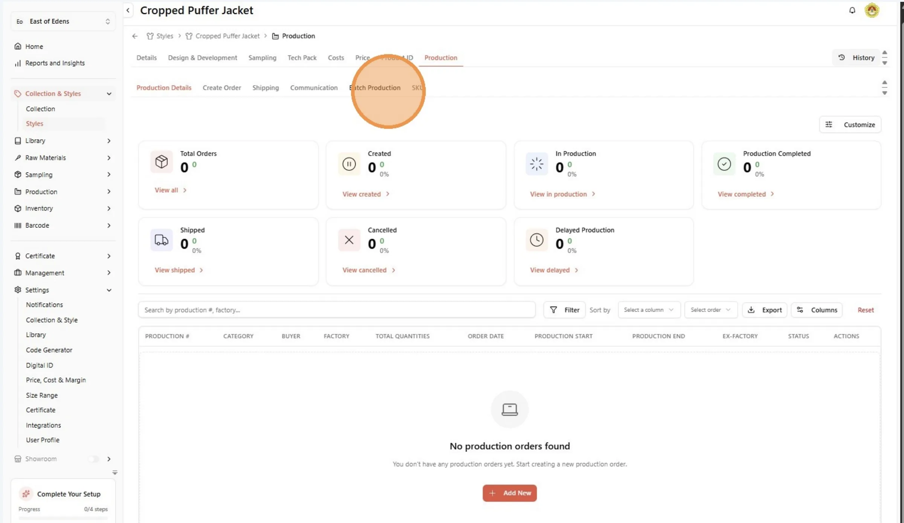Click the Cancelled X icon

pyautogui.click(x=349, y=240)
